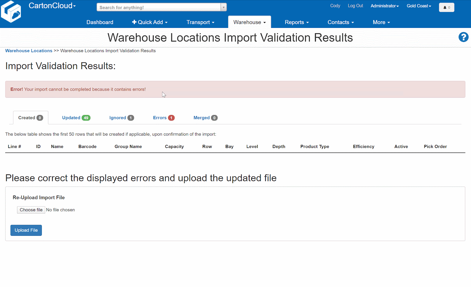Viewport: 471px width, 287px height.
Task: Open the Reports menu
Action: [296, 22]
